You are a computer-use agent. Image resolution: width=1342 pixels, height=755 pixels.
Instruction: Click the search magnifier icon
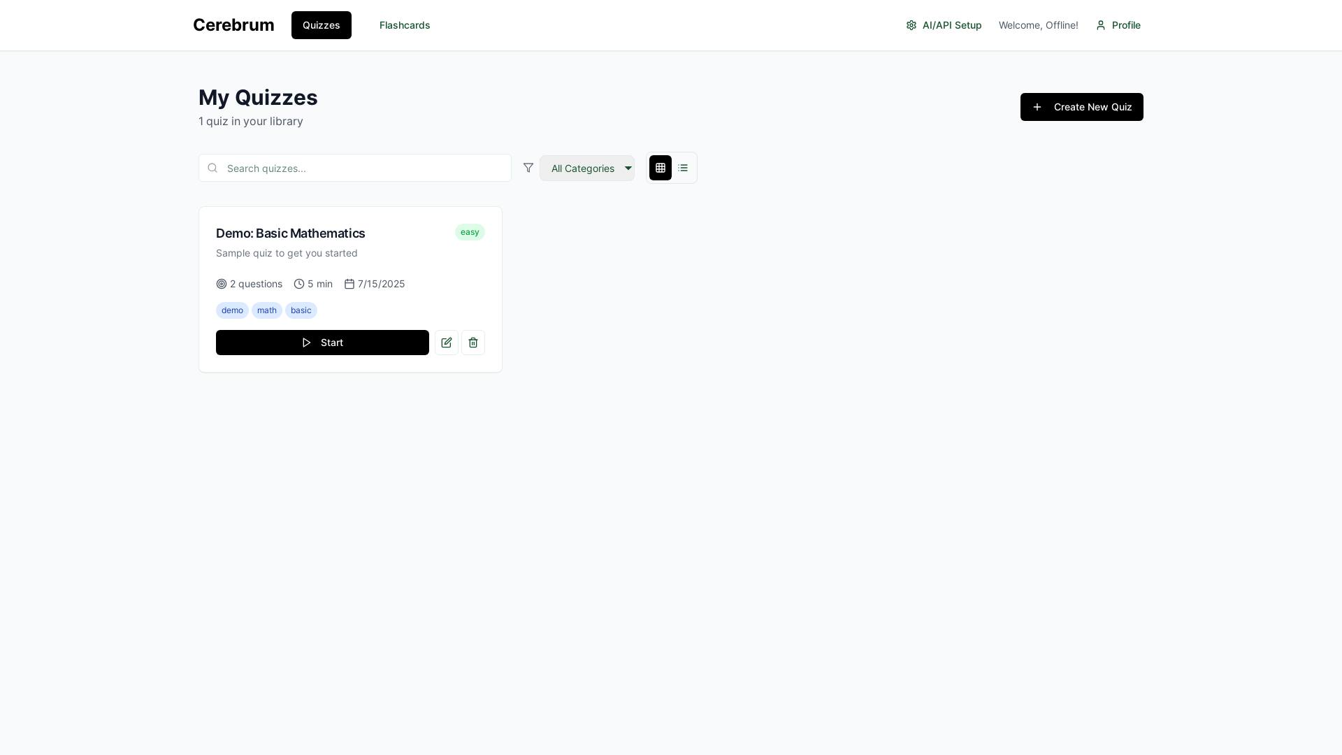(212, 168)
